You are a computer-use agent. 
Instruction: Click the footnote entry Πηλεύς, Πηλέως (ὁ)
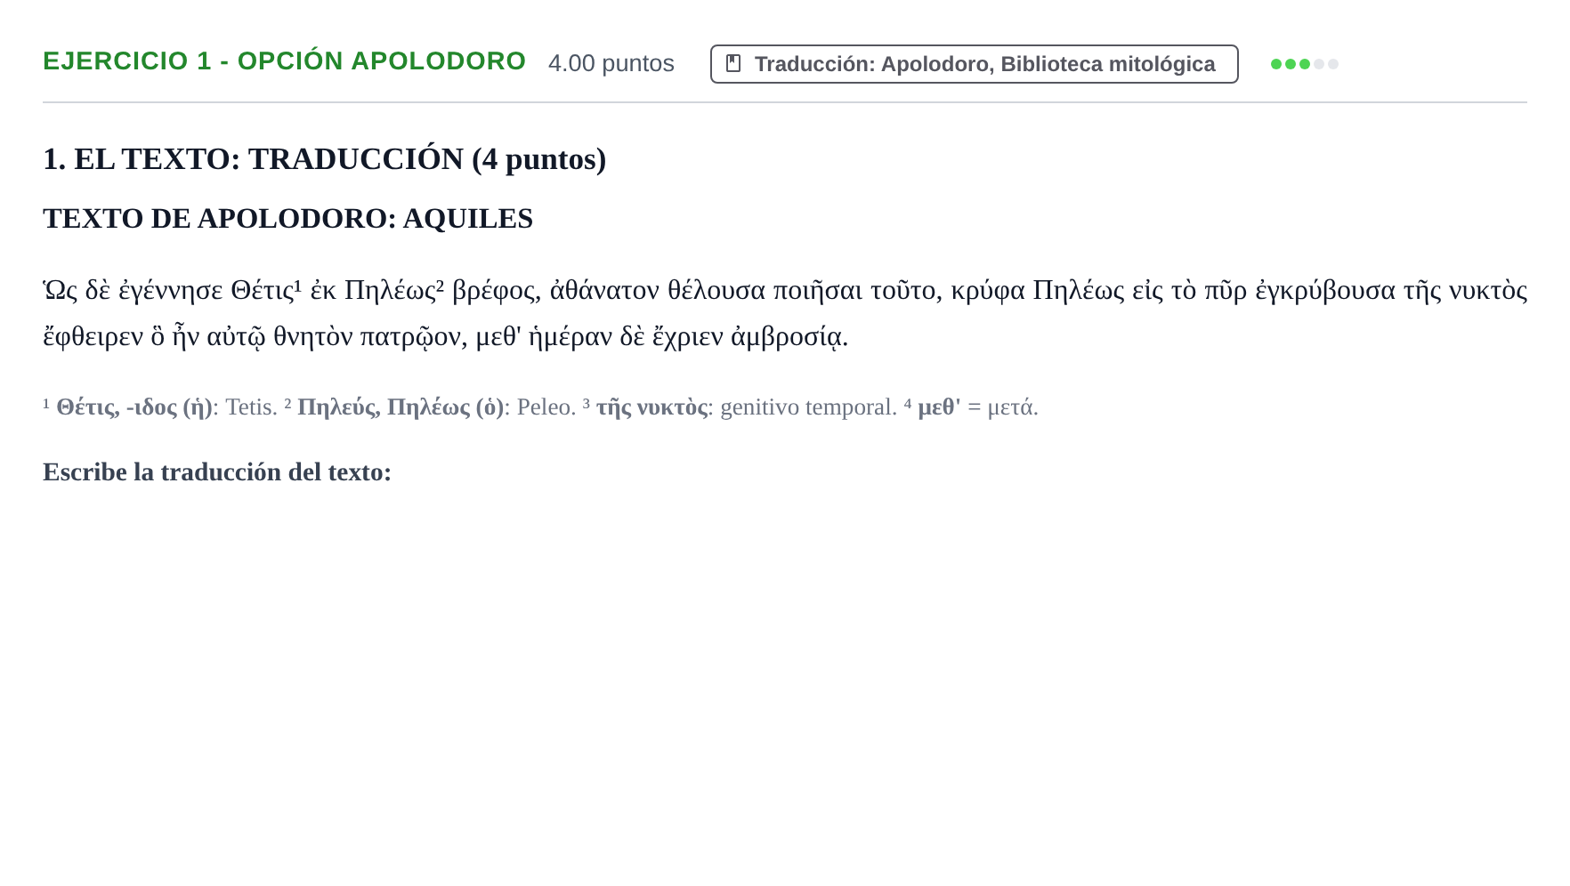(401, 407)
